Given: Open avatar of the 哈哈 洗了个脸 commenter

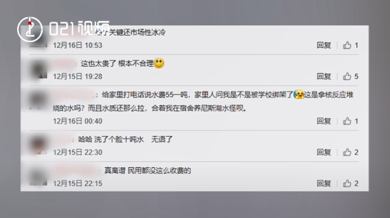Looking at the screenshot, I should pyautogui.click(x=38, y=145).
